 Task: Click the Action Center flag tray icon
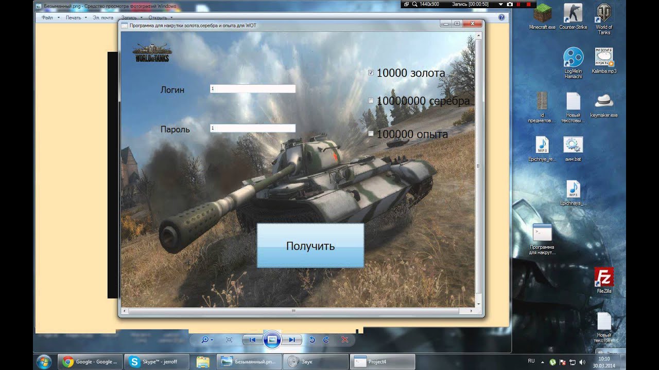(563, 362)
